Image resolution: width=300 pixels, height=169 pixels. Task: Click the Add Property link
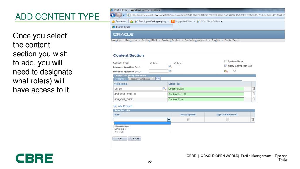(x=125, y=106)
